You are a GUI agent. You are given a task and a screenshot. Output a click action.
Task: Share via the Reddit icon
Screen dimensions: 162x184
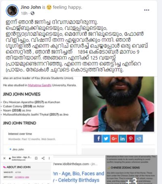[139, 139]
